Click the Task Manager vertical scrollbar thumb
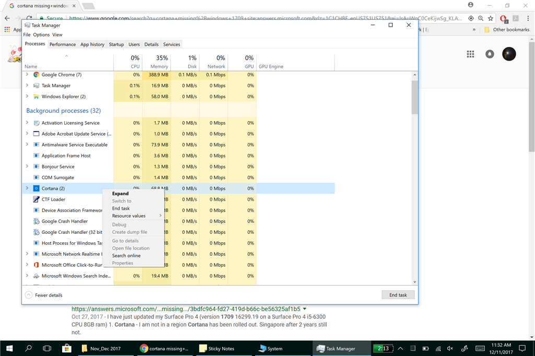Screen dimensions: 535x356 coord(414,97)
